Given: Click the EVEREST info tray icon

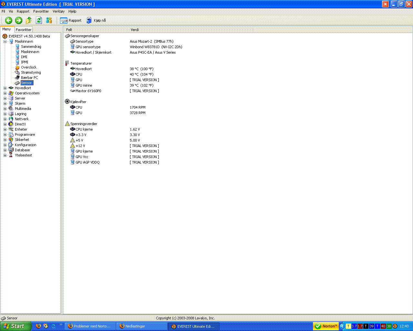Looking at the screenshot, I should coord(395,326).
